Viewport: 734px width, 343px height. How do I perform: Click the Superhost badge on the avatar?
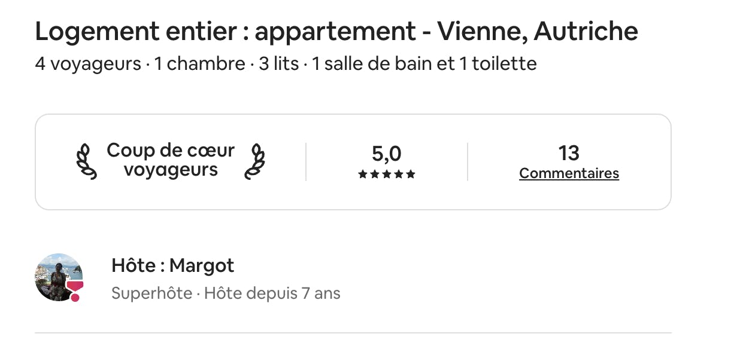point(74,291)
